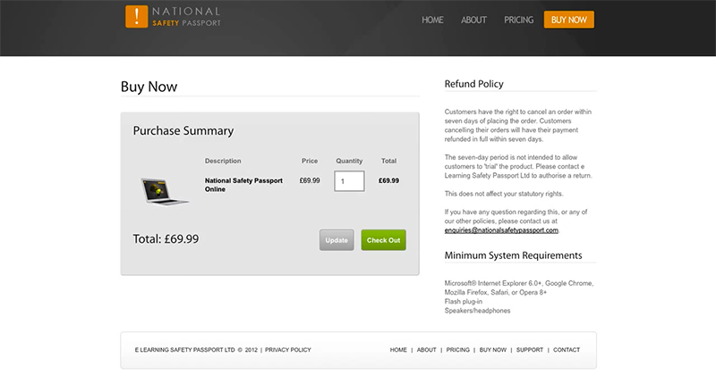
Task: Open the Home page in top navigation
Action: tap(432, 20)
